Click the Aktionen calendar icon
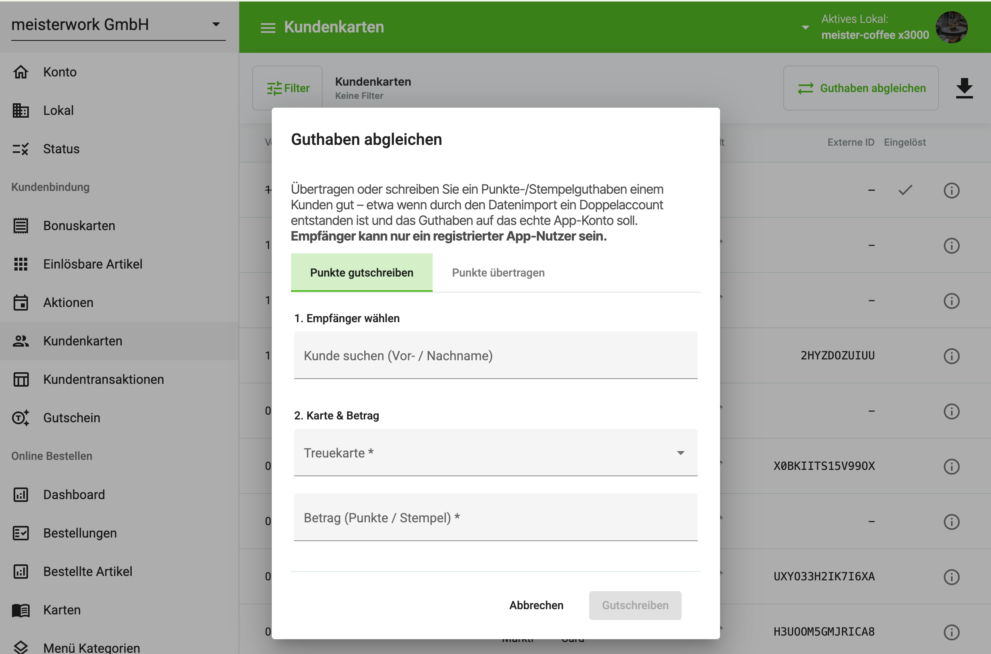Screen dimensions: 991x654 [x=20, y=303]
